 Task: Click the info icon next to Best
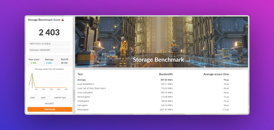(67, 59)
